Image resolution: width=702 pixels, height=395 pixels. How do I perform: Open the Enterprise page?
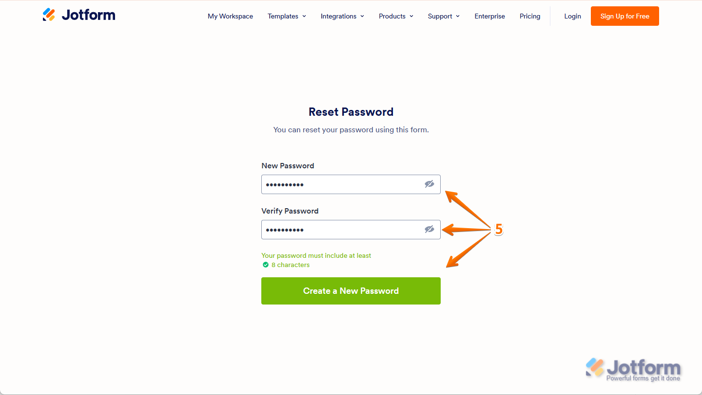(489, 16)
